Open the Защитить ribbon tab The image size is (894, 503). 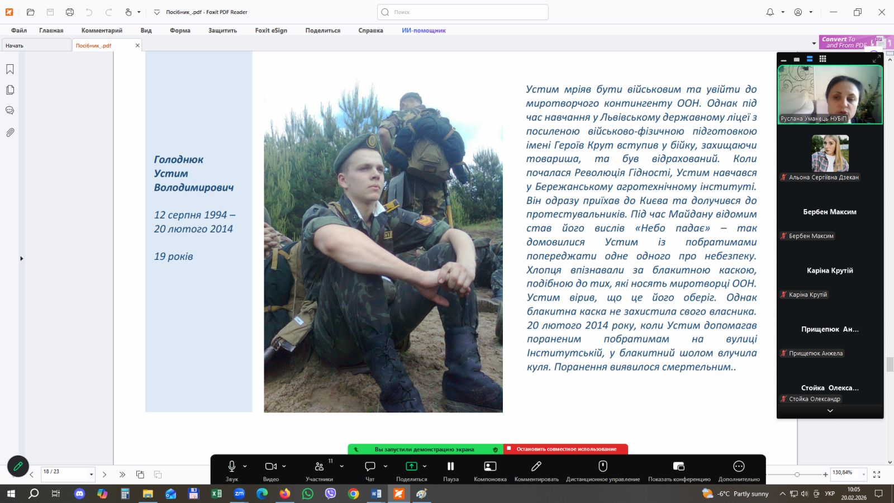click(222, 30)
